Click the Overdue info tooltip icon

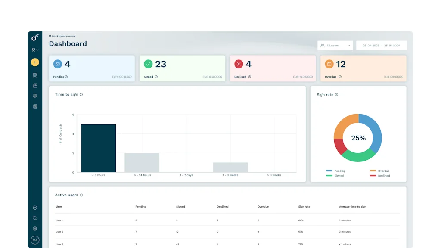[340, 77]
